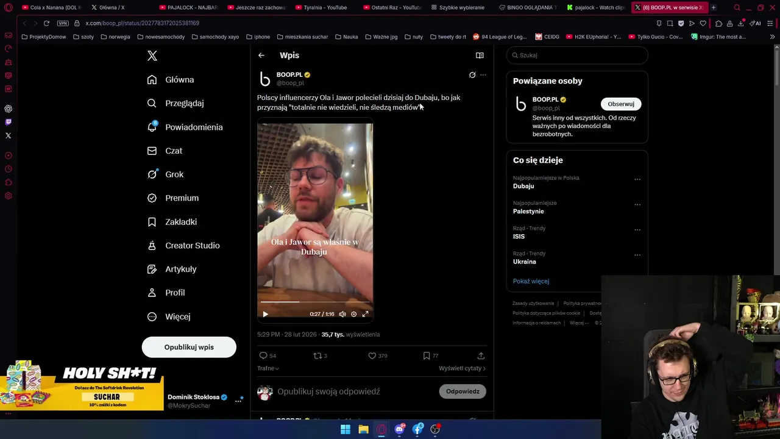Open Czat in the sidebar
The image size is (780, 439).
[165, 151]
